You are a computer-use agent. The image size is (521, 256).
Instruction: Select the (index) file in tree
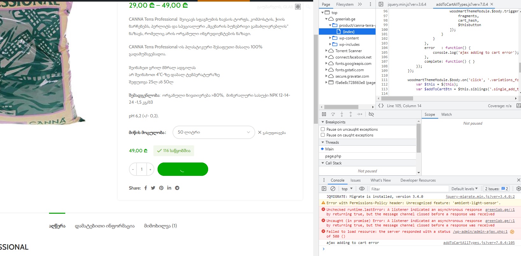347,32
